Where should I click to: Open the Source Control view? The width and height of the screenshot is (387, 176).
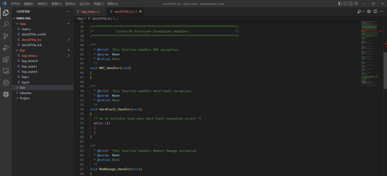click(6, 36)
